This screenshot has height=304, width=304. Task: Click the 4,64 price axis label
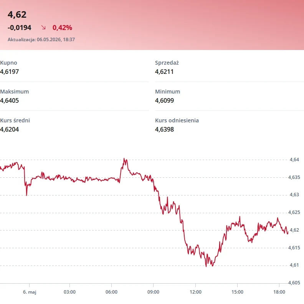(294, 160)
